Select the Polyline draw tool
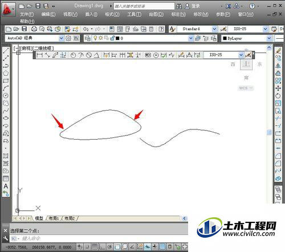The height and width of the screenshot is (252, 285). (6, 66)
